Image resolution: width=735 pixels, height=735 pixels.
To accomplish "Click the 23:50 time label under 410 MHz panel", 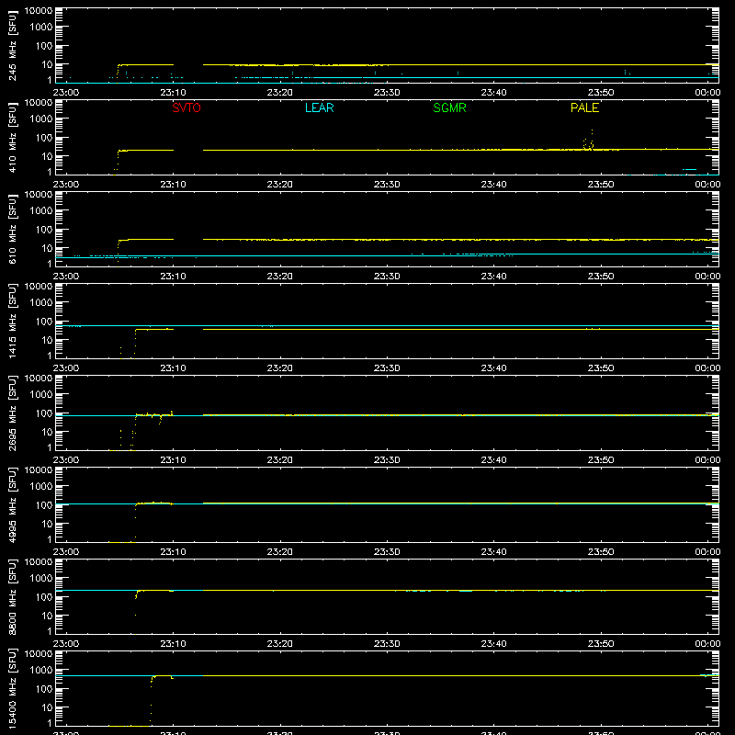I will tap(601, 185).
